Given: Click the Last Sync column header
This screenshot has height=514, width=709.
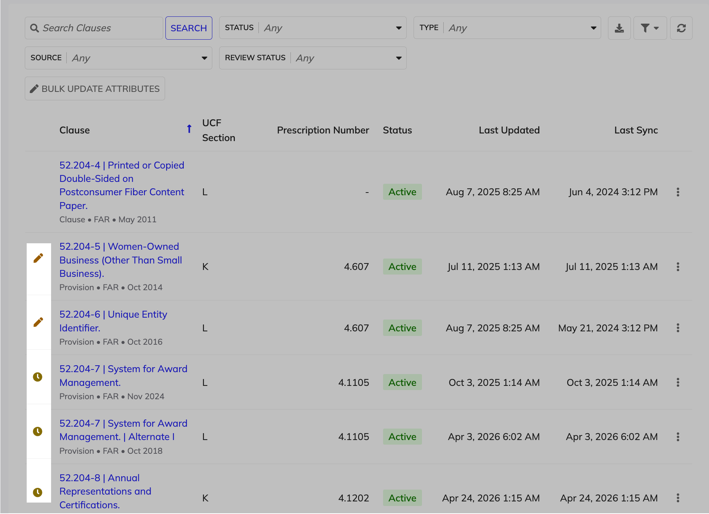Looking at the screenshot, I should pos(636,130).
